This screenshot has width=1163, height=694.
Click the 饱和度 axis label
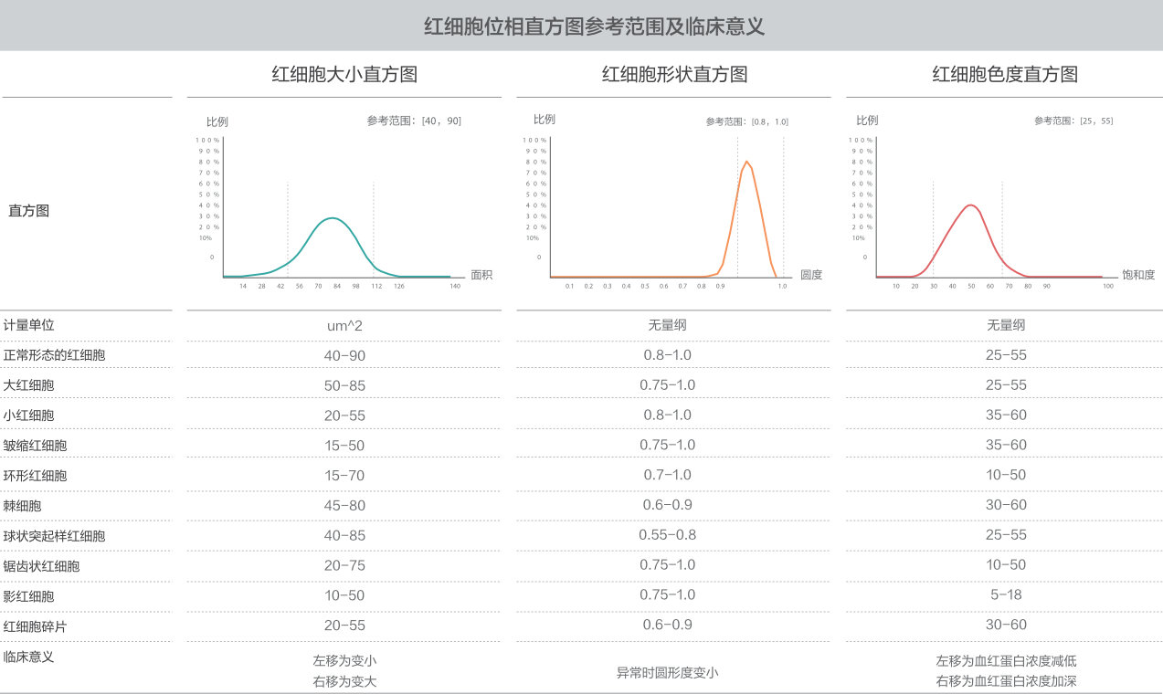coord(1138,275)
